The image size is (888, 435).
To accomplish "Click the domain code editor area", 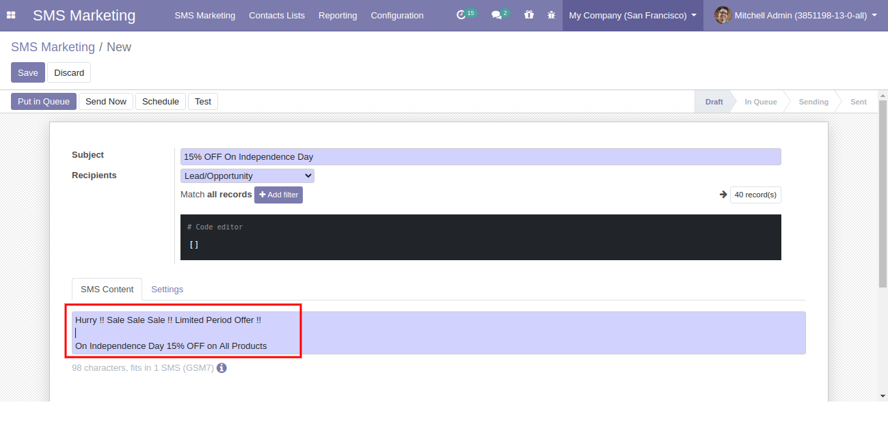I will pos(481,237).
